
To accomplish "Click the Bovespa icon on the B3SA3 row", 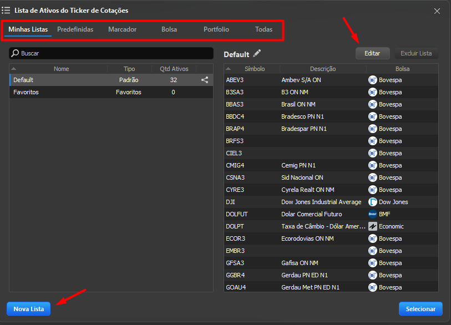I will pos(372,92).
